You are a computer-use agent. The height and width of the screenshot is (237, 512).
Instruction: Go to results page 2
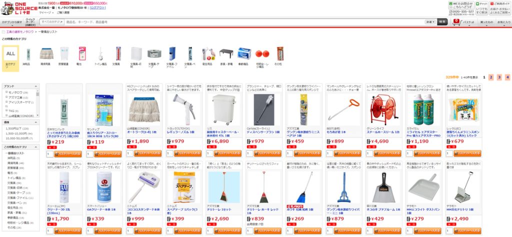point(491,77)
